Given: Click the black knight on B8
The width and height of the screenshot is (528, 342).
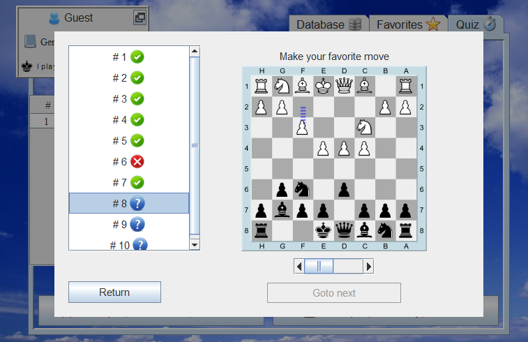Looking at the screenshot, I should 385,231.
